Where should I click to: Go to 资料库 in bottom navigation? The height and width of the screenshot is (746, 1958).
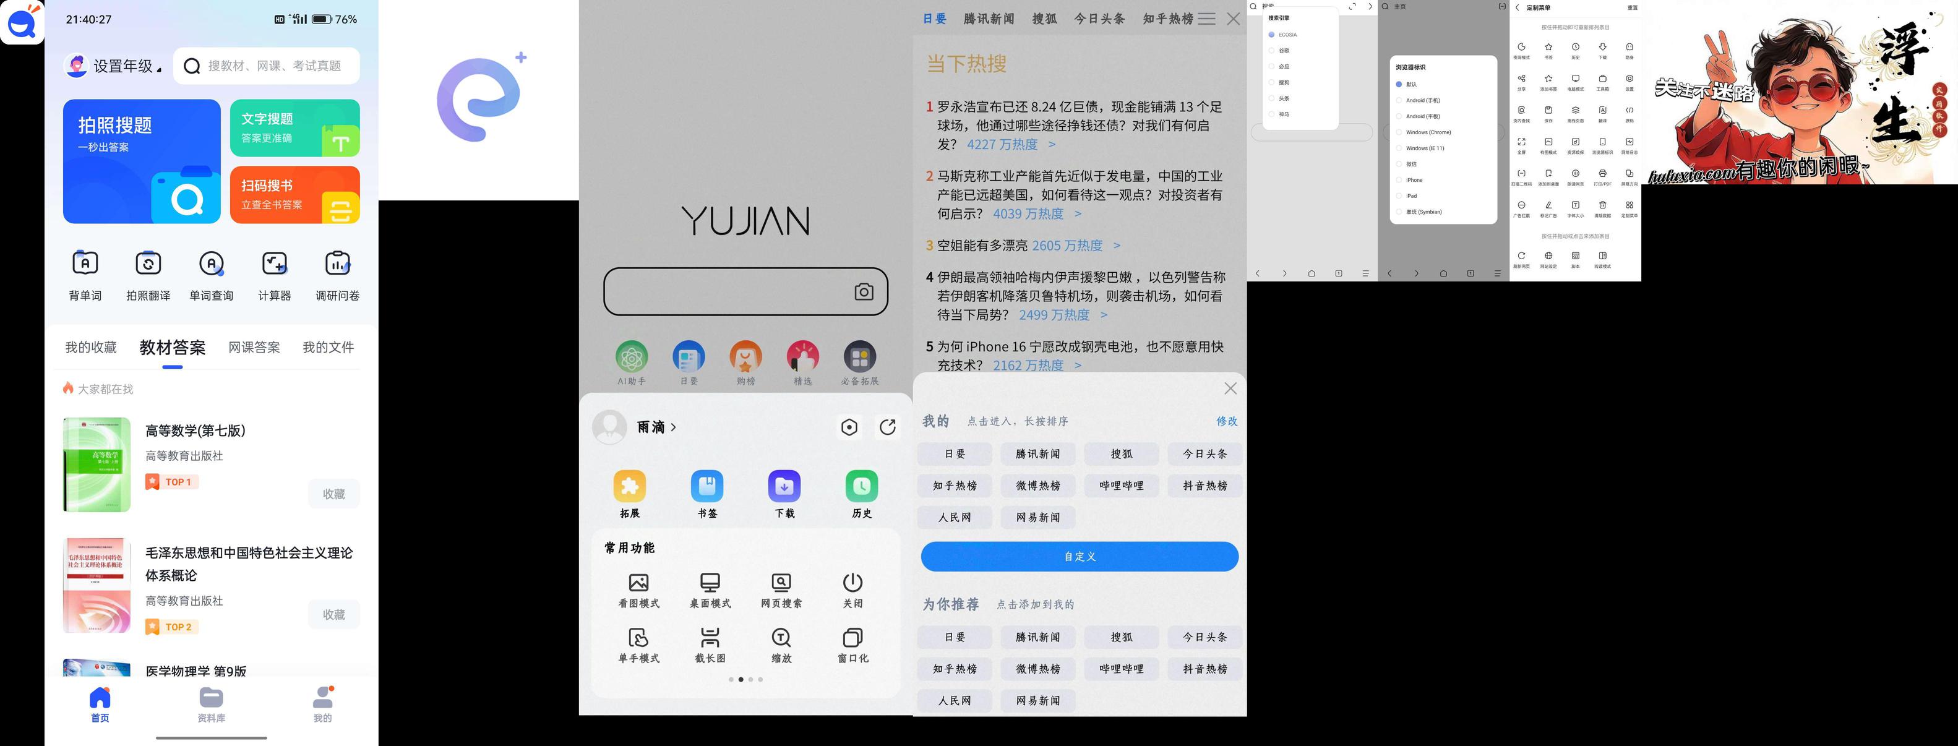(212, 704)
